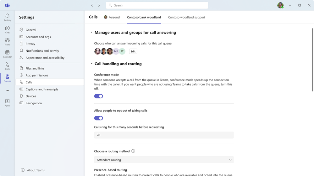Click the routing method info icon
This screenshot has height=176, width=314.
coord(133,151)
